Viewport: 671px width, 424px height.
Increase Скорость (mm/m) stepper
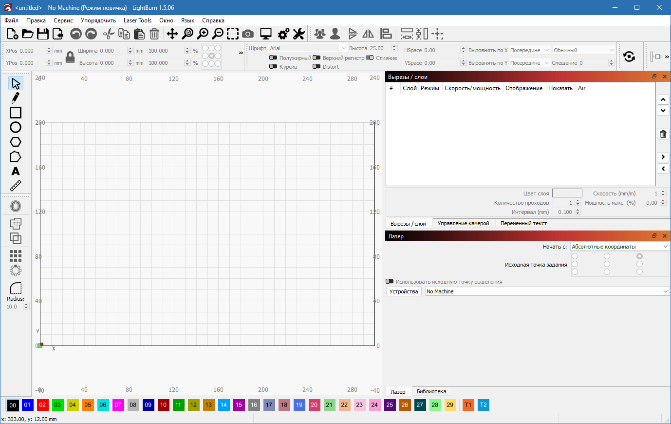tap(663, 192)
